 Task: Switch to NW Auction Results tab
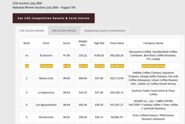pyautogui.click(x=64, y=31)
